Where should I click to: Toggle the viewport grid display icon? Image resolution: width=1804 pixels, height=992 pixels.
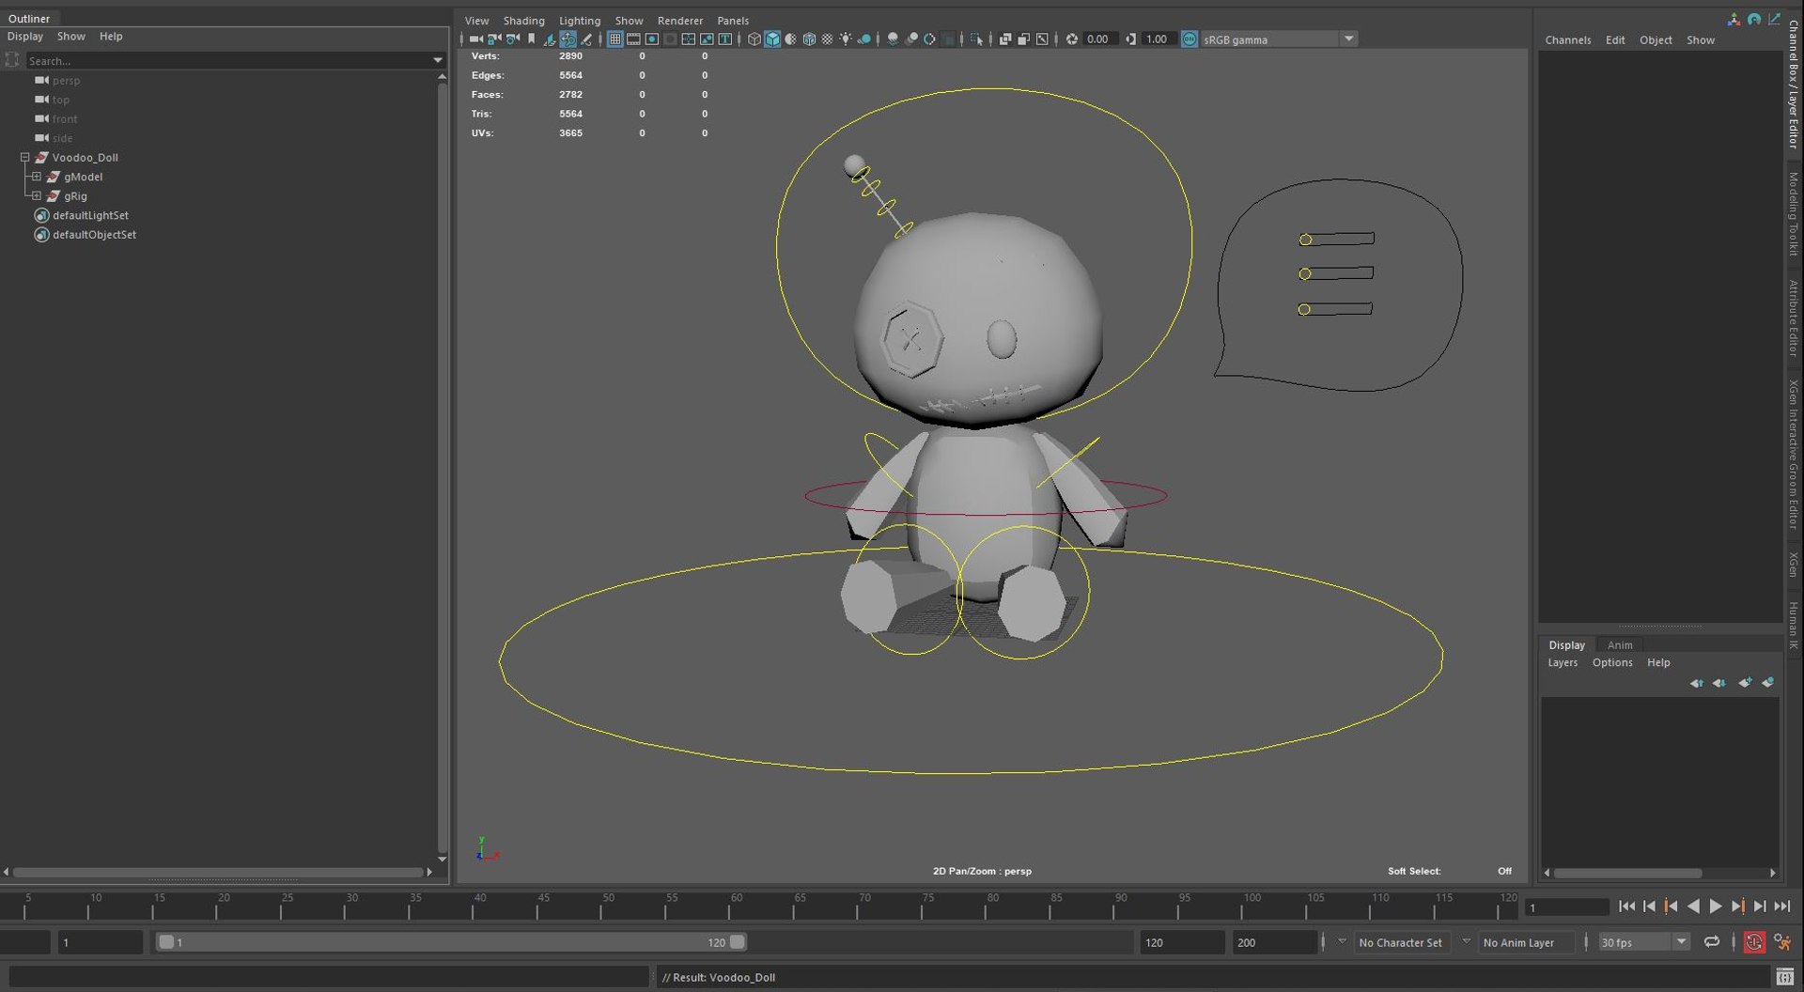tap(614, 39)
